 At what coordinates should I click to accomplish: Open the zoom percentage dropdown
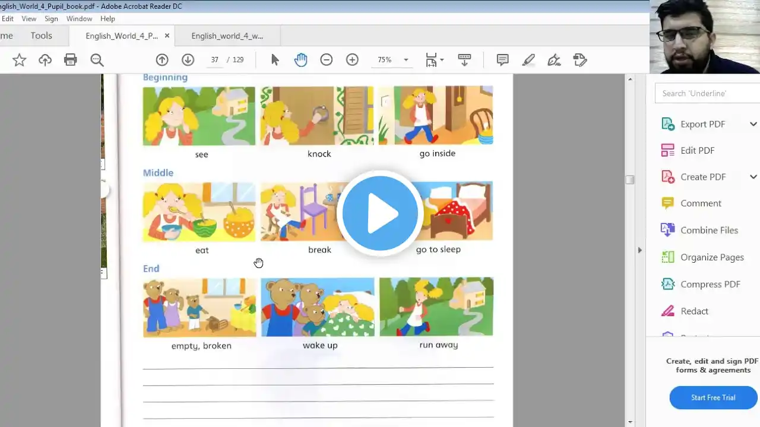pyautogui.click(x=406, y=60)
